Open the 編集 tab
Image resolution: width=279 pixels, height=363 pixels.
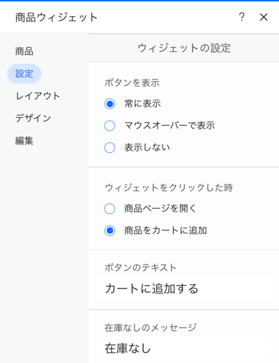point(24,140)
